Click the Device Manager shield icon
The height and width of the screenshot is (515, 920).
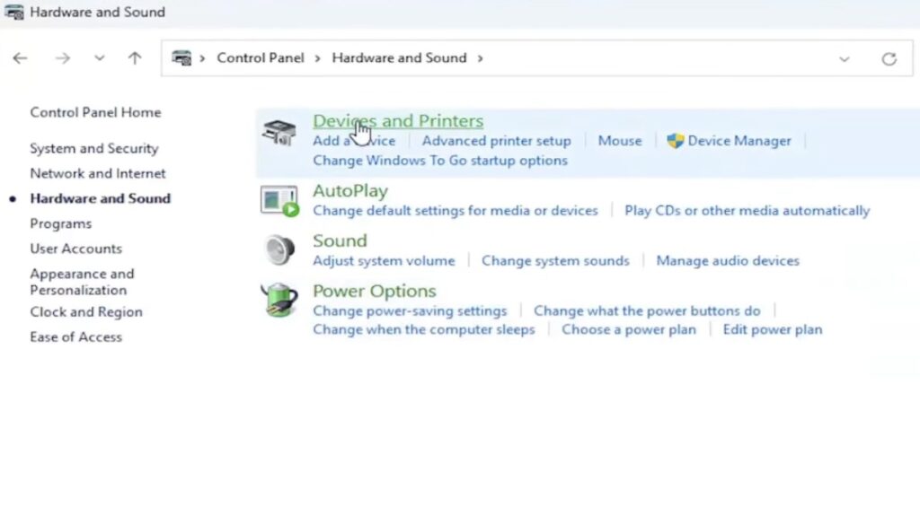click(x=676, y=141)
